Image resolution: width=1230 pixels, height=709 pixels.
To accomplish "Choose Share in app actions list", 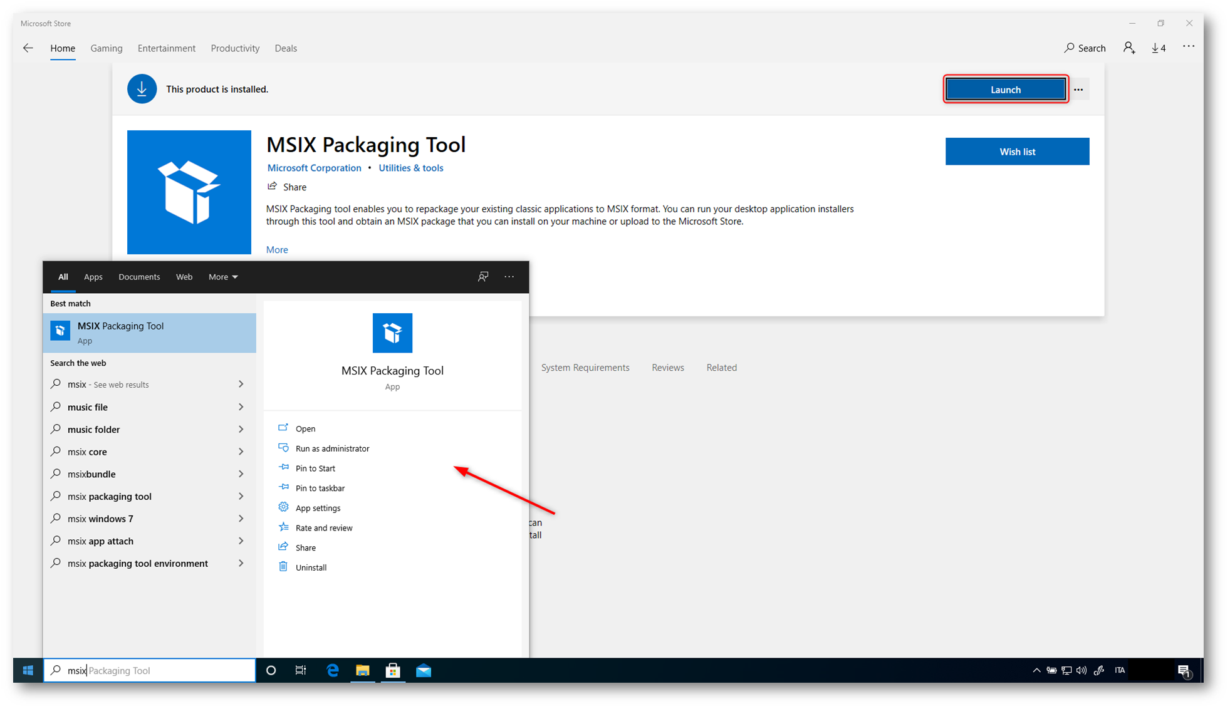I will click(306, 547).
